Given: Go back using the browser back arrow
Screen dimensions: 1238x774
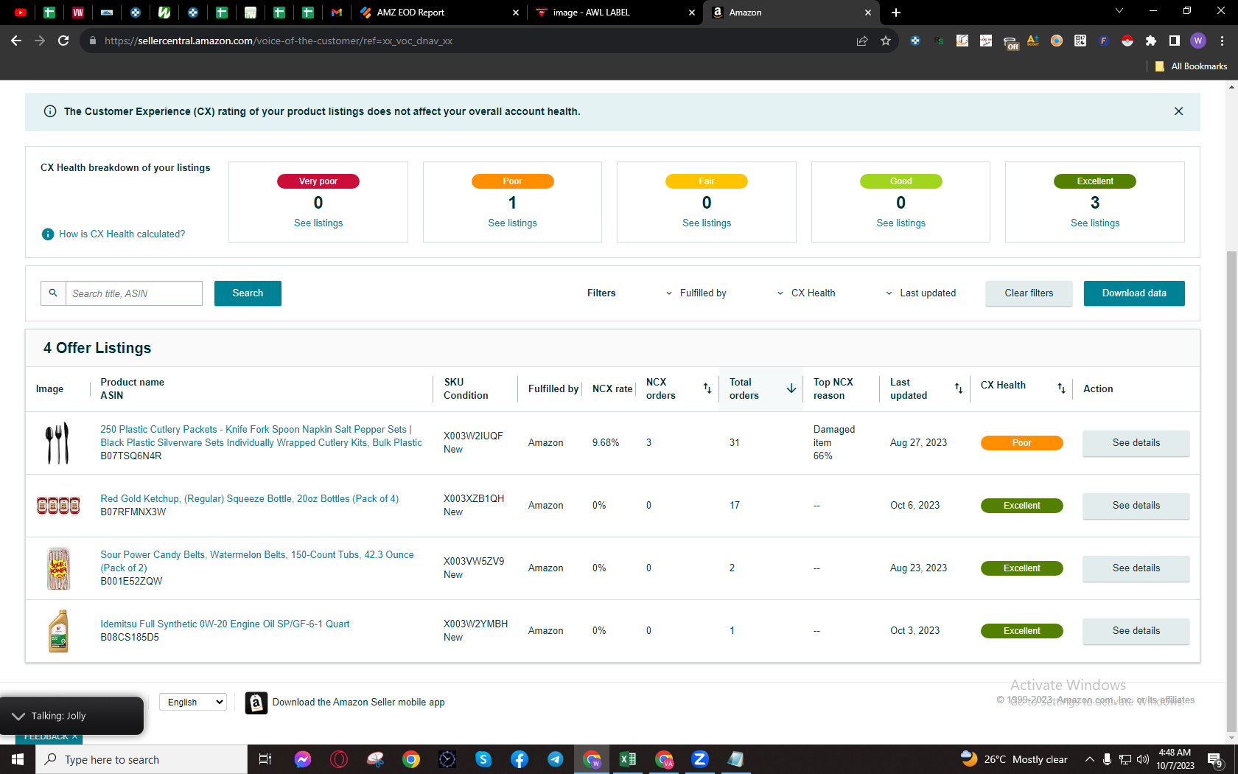Looking at the screenshot, I should (x=16, y=41).
